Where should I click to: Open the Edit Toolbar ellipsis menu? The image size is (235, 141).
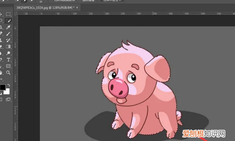click(1, 79)
